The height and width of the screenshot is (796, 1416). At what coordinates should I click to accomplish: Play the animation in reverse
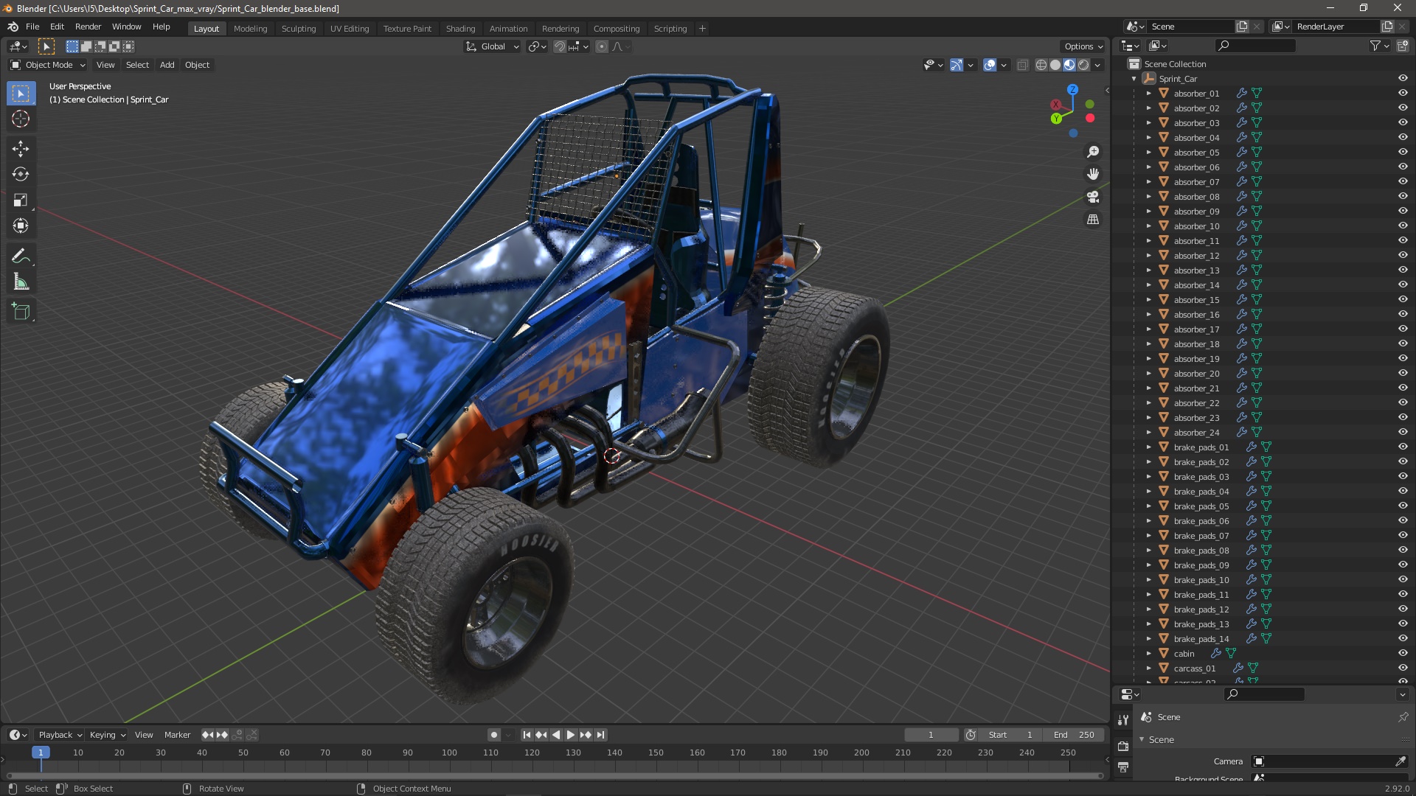pyautogui.click(x=556, y=735)
